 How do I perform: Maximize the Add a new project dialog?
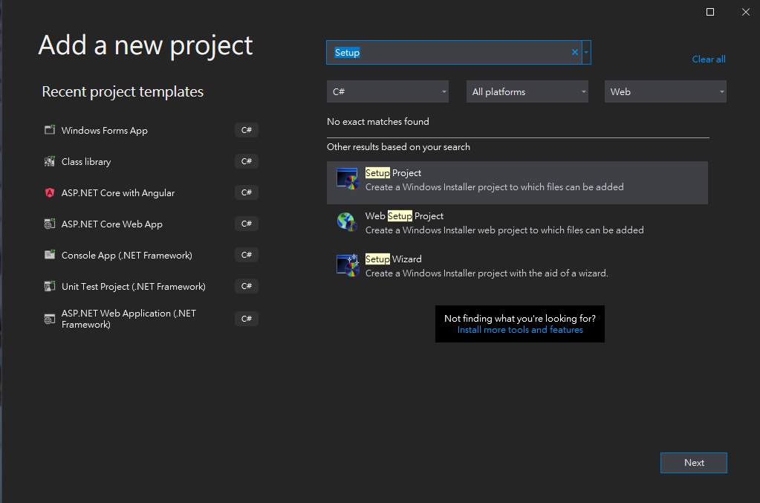pos(710,12)
